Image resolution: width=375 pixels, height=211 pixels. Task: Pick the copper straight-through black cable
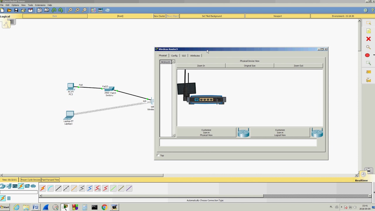58,188
